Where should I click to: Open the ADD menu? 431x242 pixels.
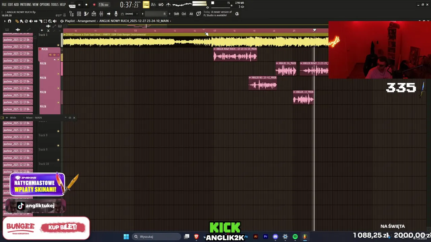pyautogui.click(x=16, y=5)
